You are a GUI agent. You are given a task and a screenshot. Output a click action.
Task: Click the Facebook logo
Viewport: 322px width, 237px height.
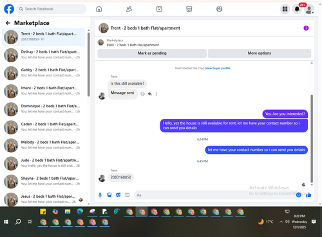pos(9,9)
